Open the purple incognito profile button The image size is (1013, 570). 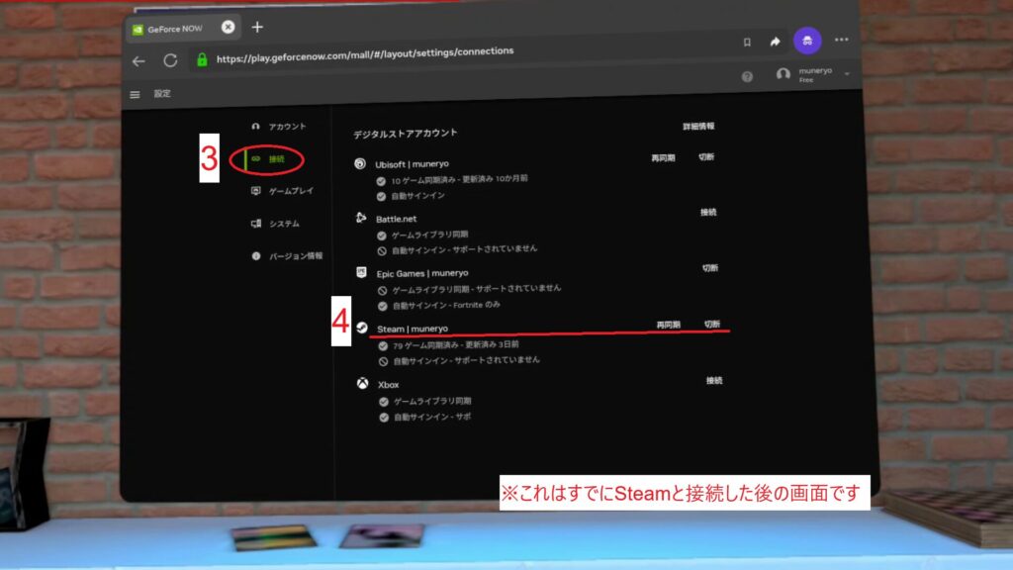tap(807, 41)
